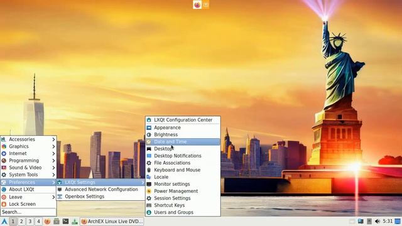Click the Keyboard and Mouse icon
The height and width of the screenshot is (226, 402).
coord(149,170)
